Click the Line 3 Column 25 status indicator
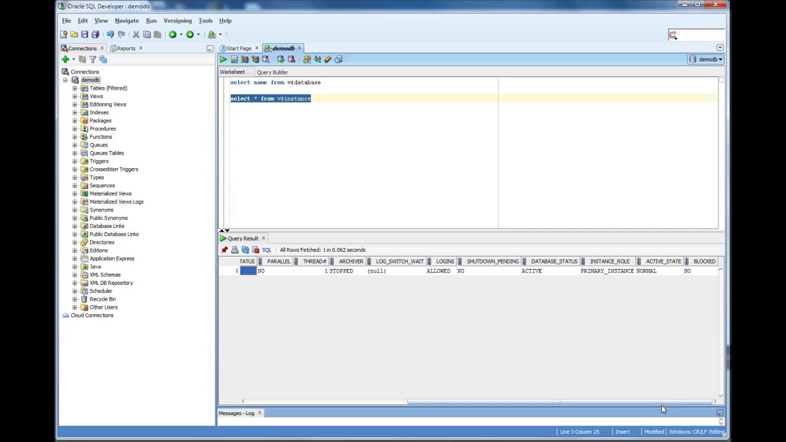 [579, 432]
